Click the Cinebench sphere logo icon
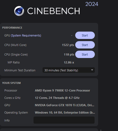This screenshot has width=118, height=131. click(x=19, y=11)
